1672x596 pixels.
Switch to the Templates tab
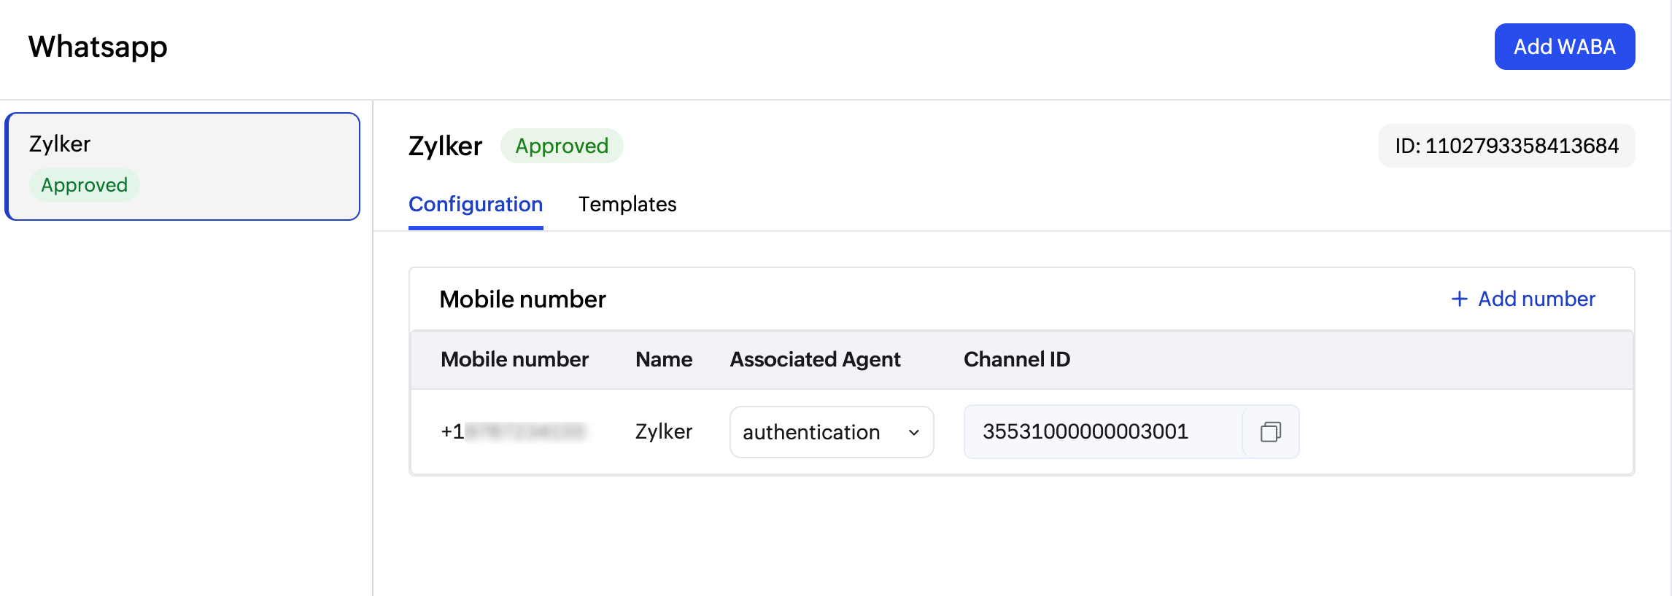pos(627,204)
